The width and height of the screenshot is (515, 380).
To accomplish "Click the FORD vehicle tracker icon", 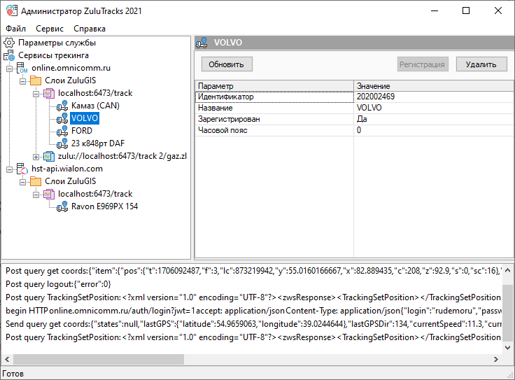I will (62, 131).
